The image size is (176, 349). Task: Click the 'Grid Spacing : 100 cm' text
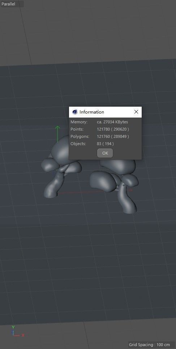[x=149, y=345]
